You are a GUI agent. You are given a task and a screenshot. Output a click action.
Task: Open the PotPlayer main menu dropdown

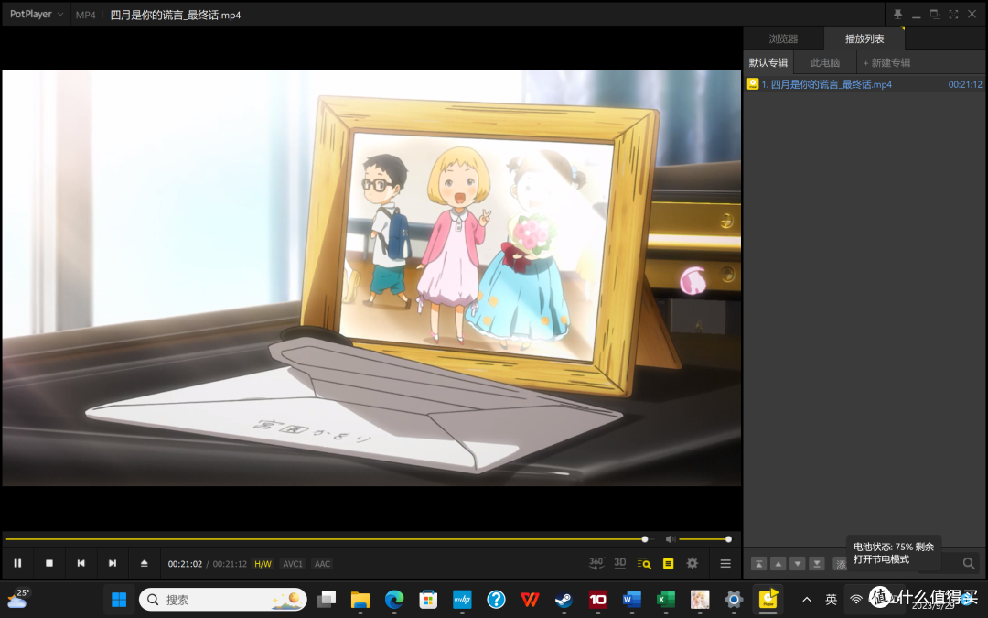tap(37, 14)
